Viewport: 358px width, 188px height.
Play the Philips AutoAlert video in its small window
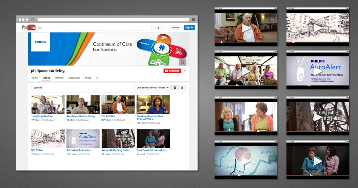(318, 72)
